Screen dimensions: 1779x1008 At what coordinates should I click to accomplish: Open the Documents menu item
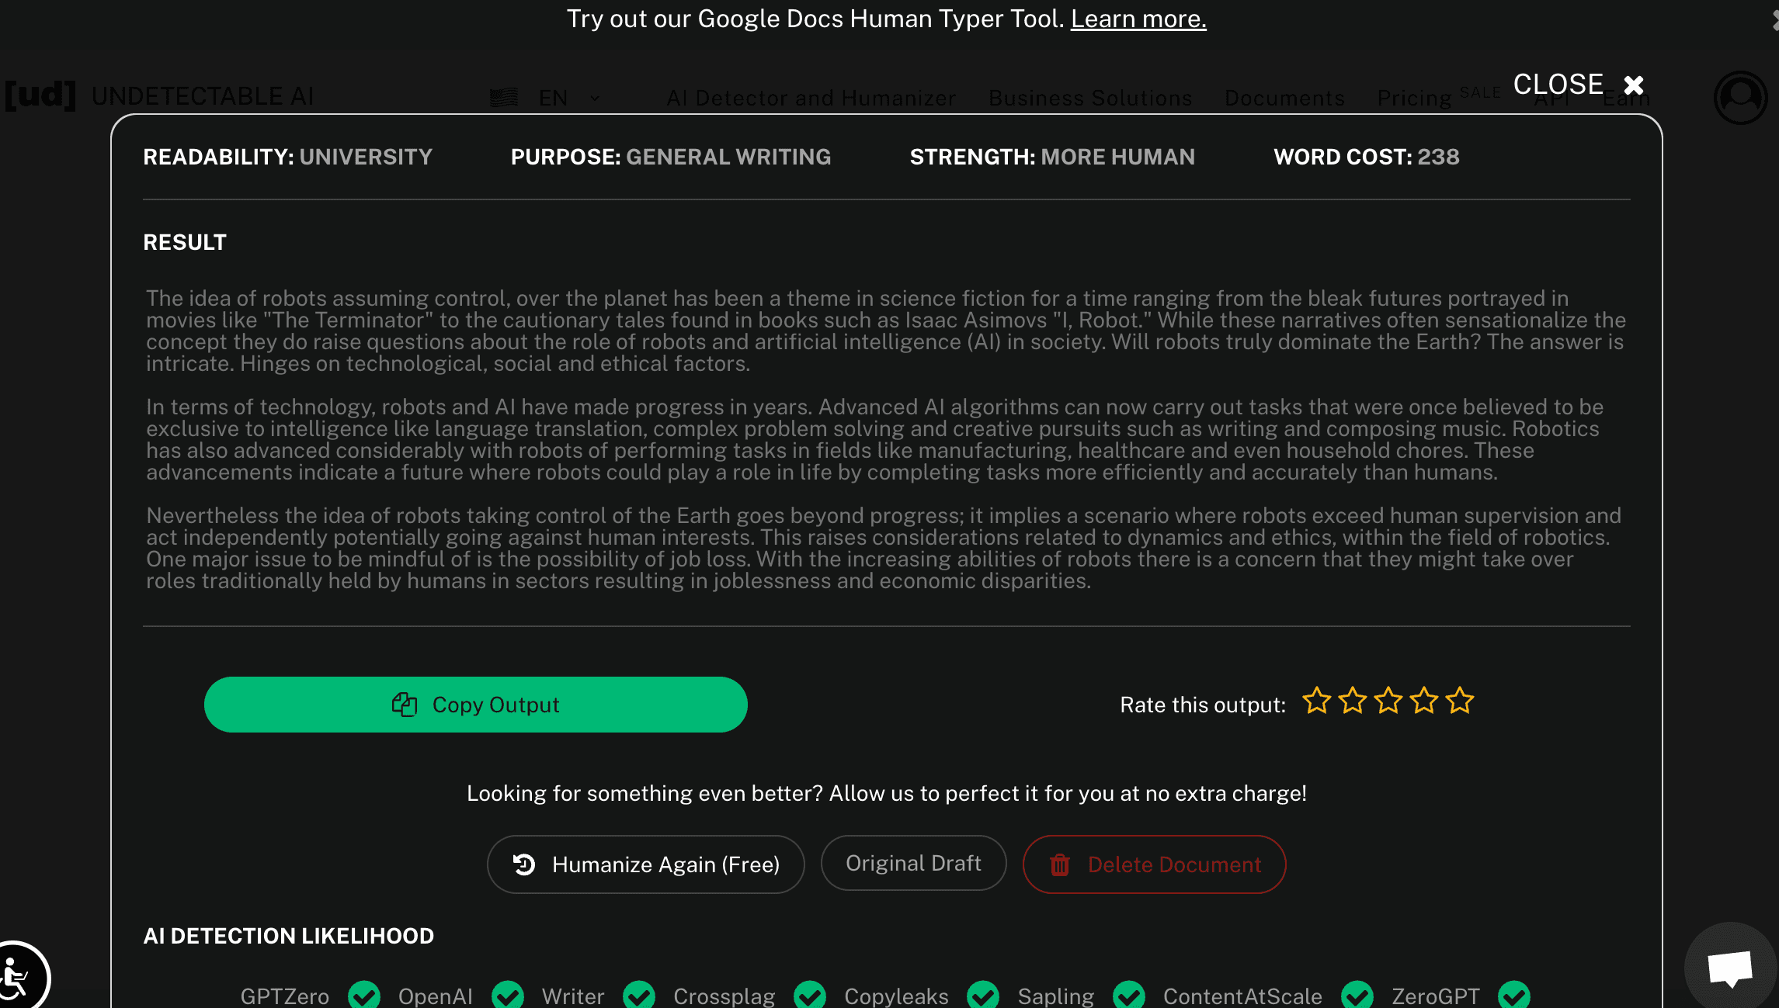pos(1284,98)
